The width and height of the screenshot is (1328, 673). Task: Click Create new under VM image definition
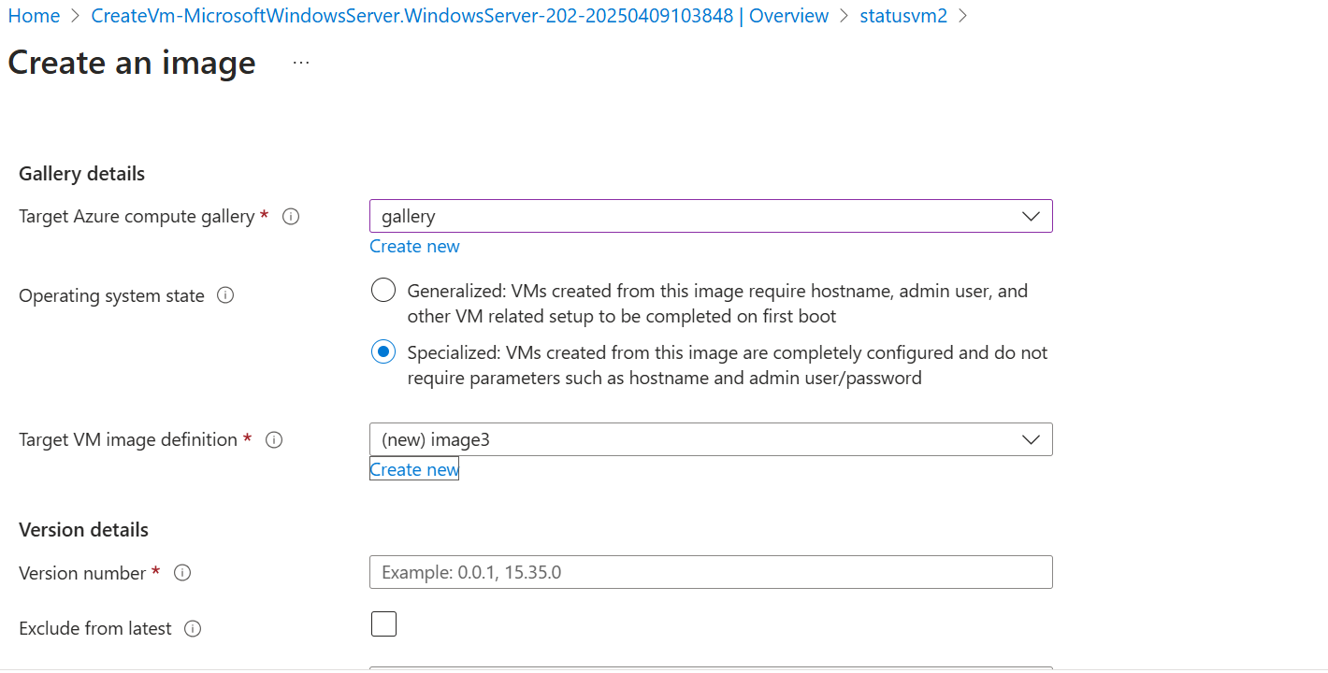tap(414, 469)
